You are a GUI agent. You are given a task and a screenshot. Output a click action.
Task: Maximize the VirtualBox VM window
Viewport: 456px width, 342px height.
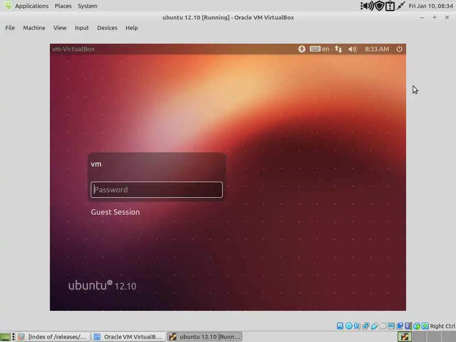tap(435, 17)
